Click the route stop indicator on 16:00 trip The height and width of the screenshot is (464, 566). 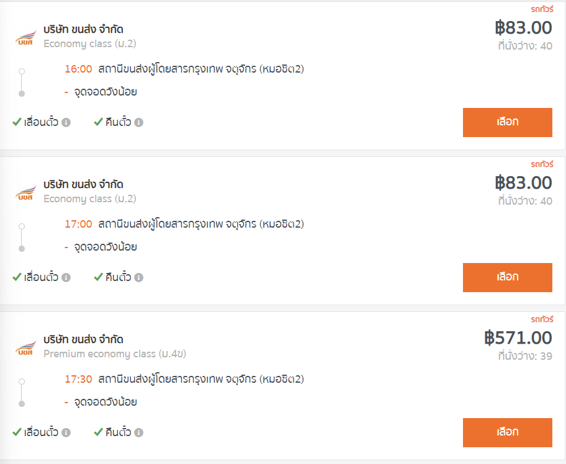tap(22, 83)
